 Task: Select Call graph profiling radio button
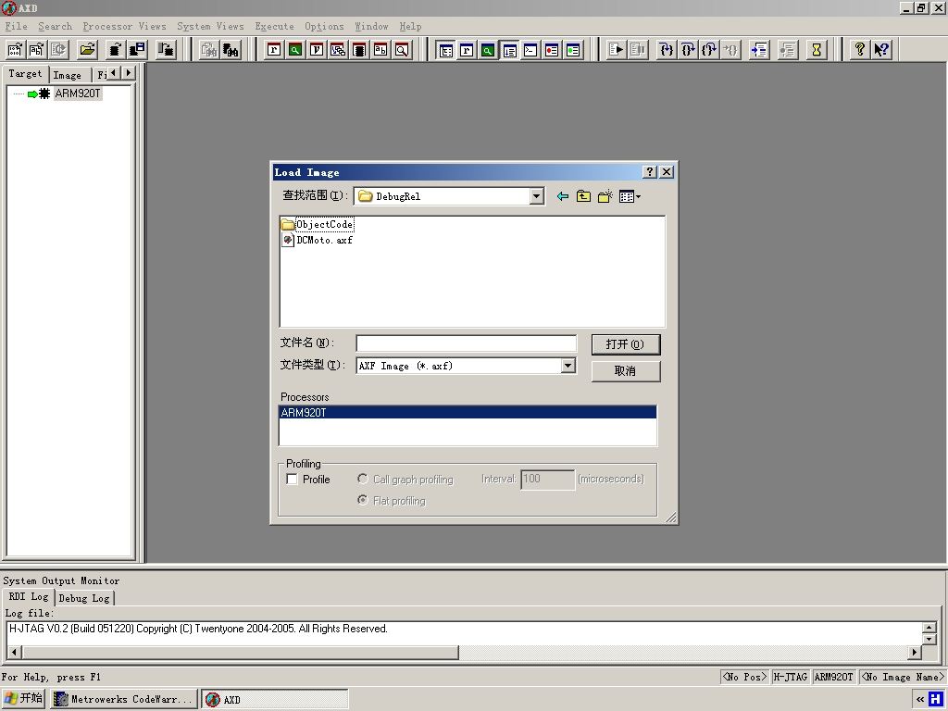coord(363,479)
